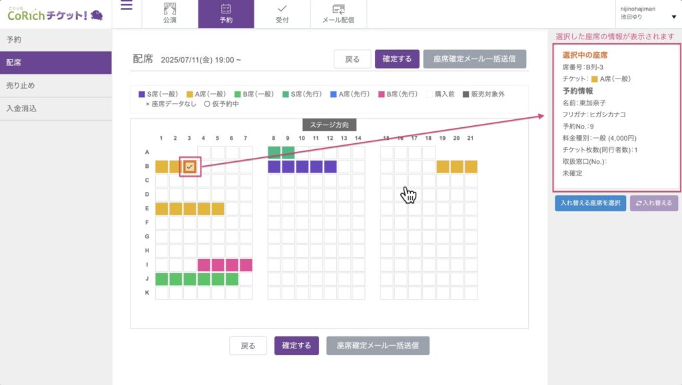Select yellow seat in row B, column 21
Image resolution: width=682 pixels, height=385 pixels.
(471, 167)
